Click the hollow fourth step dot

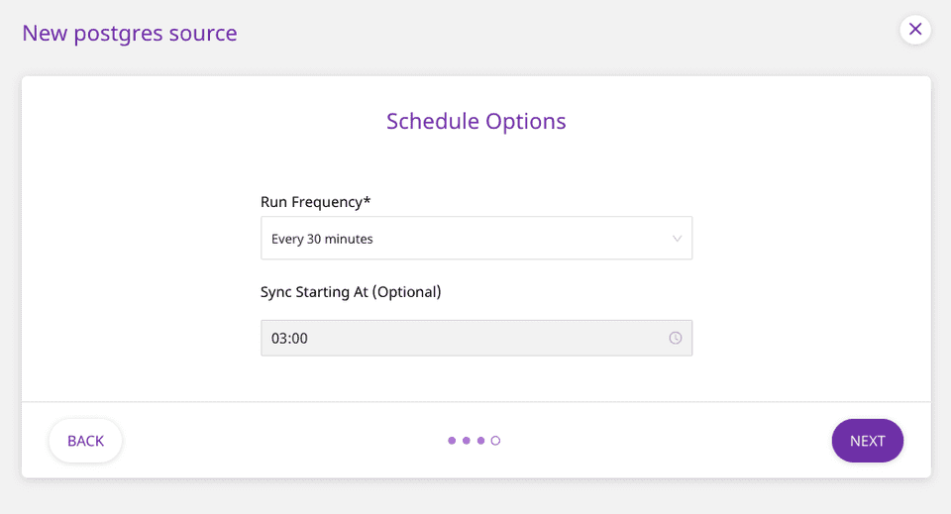pos(495,441)
